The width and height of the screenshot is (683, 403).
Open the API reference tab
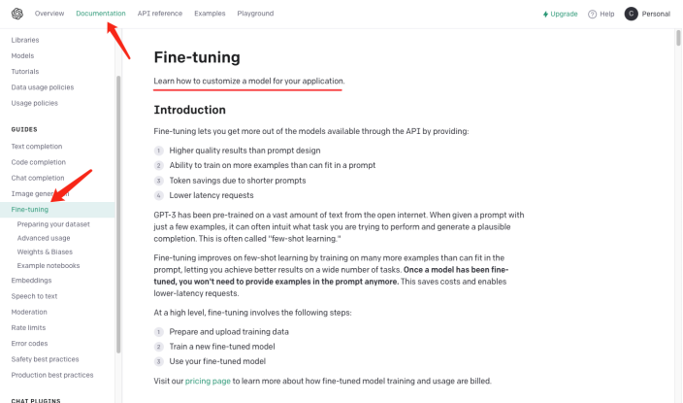click(160, 14)
